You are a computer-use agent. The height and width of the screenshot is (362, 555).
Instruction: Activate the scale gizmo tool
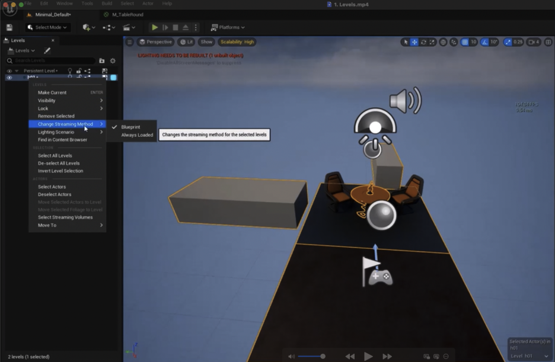pos(432,42)
